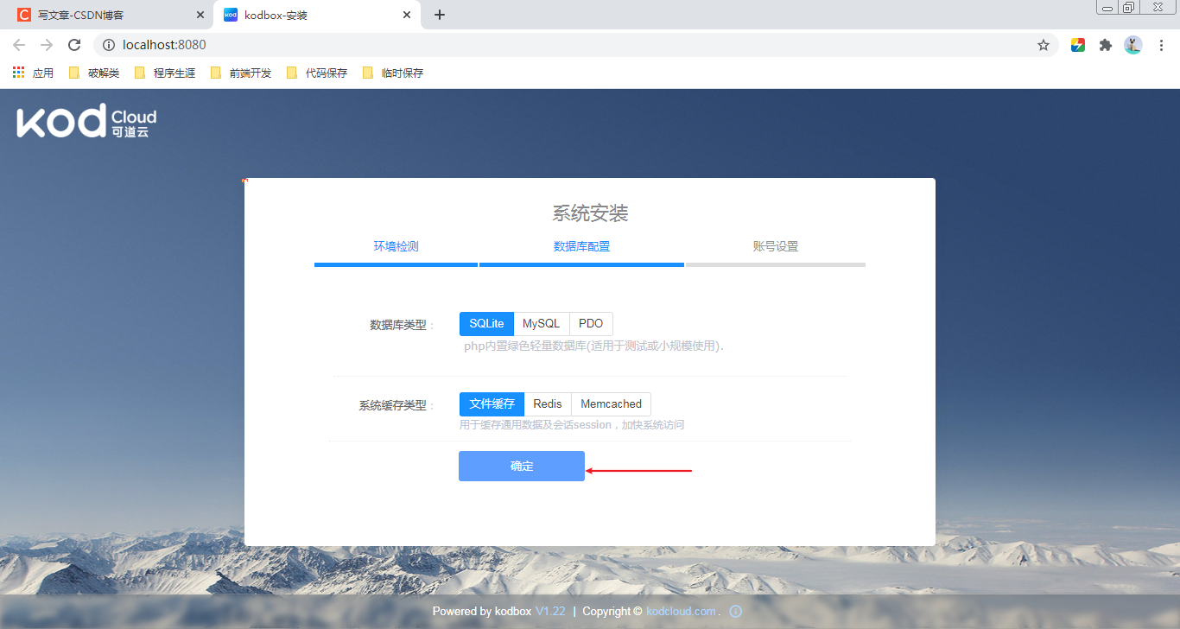Viewport: 1180px width, 629px height.
Task: Click the 数据库类型 label
Action: point(398,325)
